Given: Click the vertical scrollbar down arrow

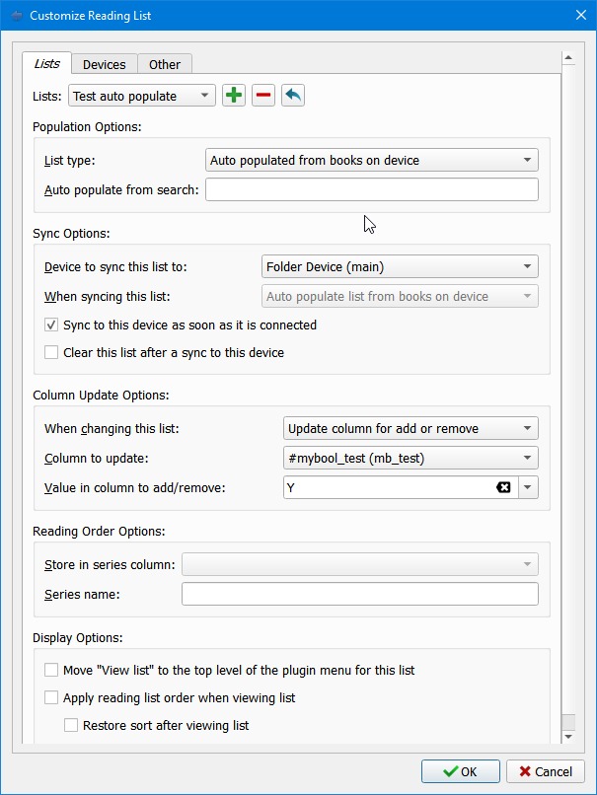Looking at the screenshot, I should (568, 736).
